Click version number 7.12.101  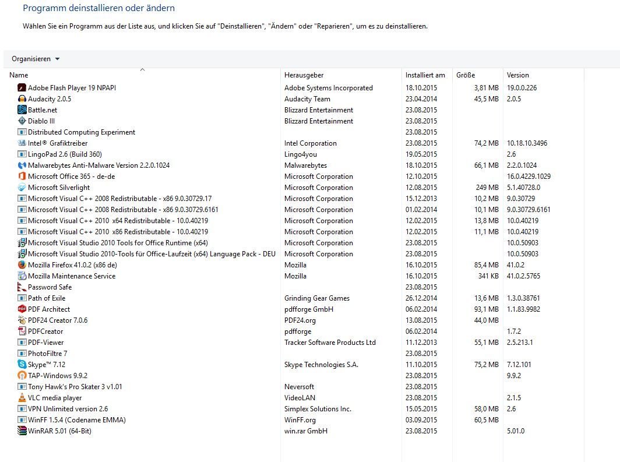coord(519,364)
